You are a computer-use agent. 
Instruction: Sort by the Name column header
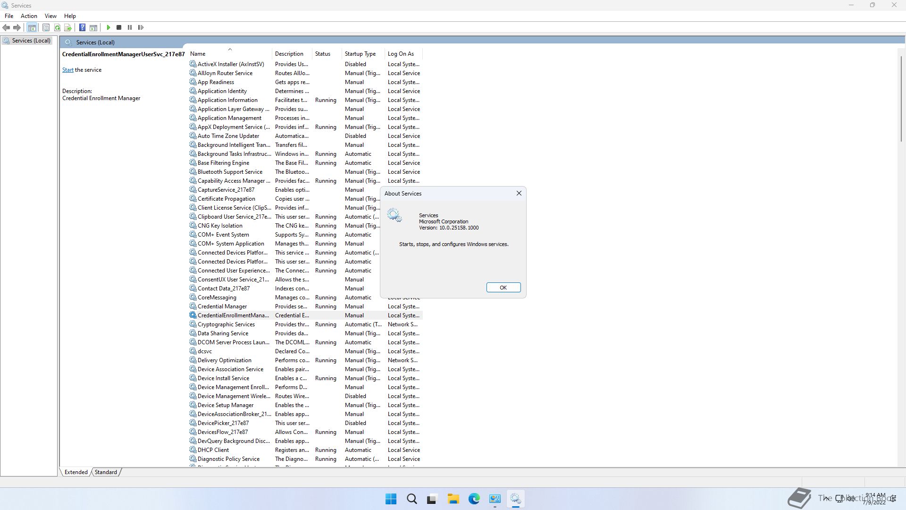(230, 53)
